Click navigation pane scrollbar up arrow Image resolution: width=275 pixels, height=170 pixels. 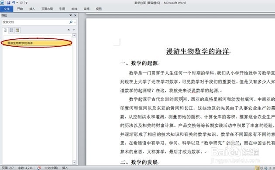coord(74,36)
